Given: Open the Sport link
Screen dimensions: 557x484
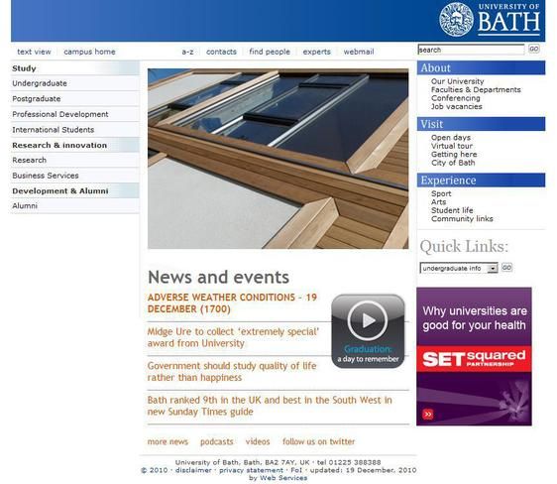Looking at the screenshot, I should pos(441,193).
